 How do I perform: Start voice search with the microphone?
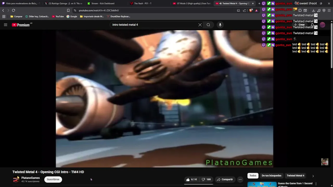pos(220,25)
